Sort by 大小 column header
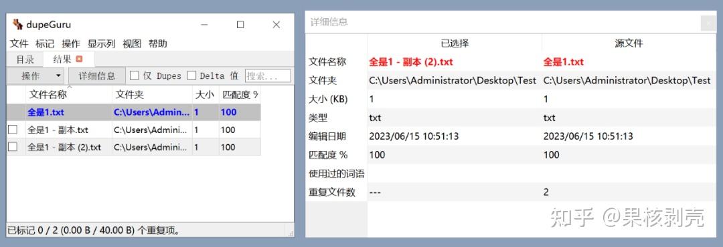 point(206,95)
